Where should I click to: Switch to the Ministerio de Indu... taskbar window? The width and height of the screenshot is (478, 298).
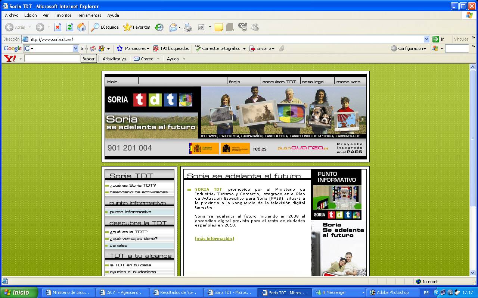point(68,292)
